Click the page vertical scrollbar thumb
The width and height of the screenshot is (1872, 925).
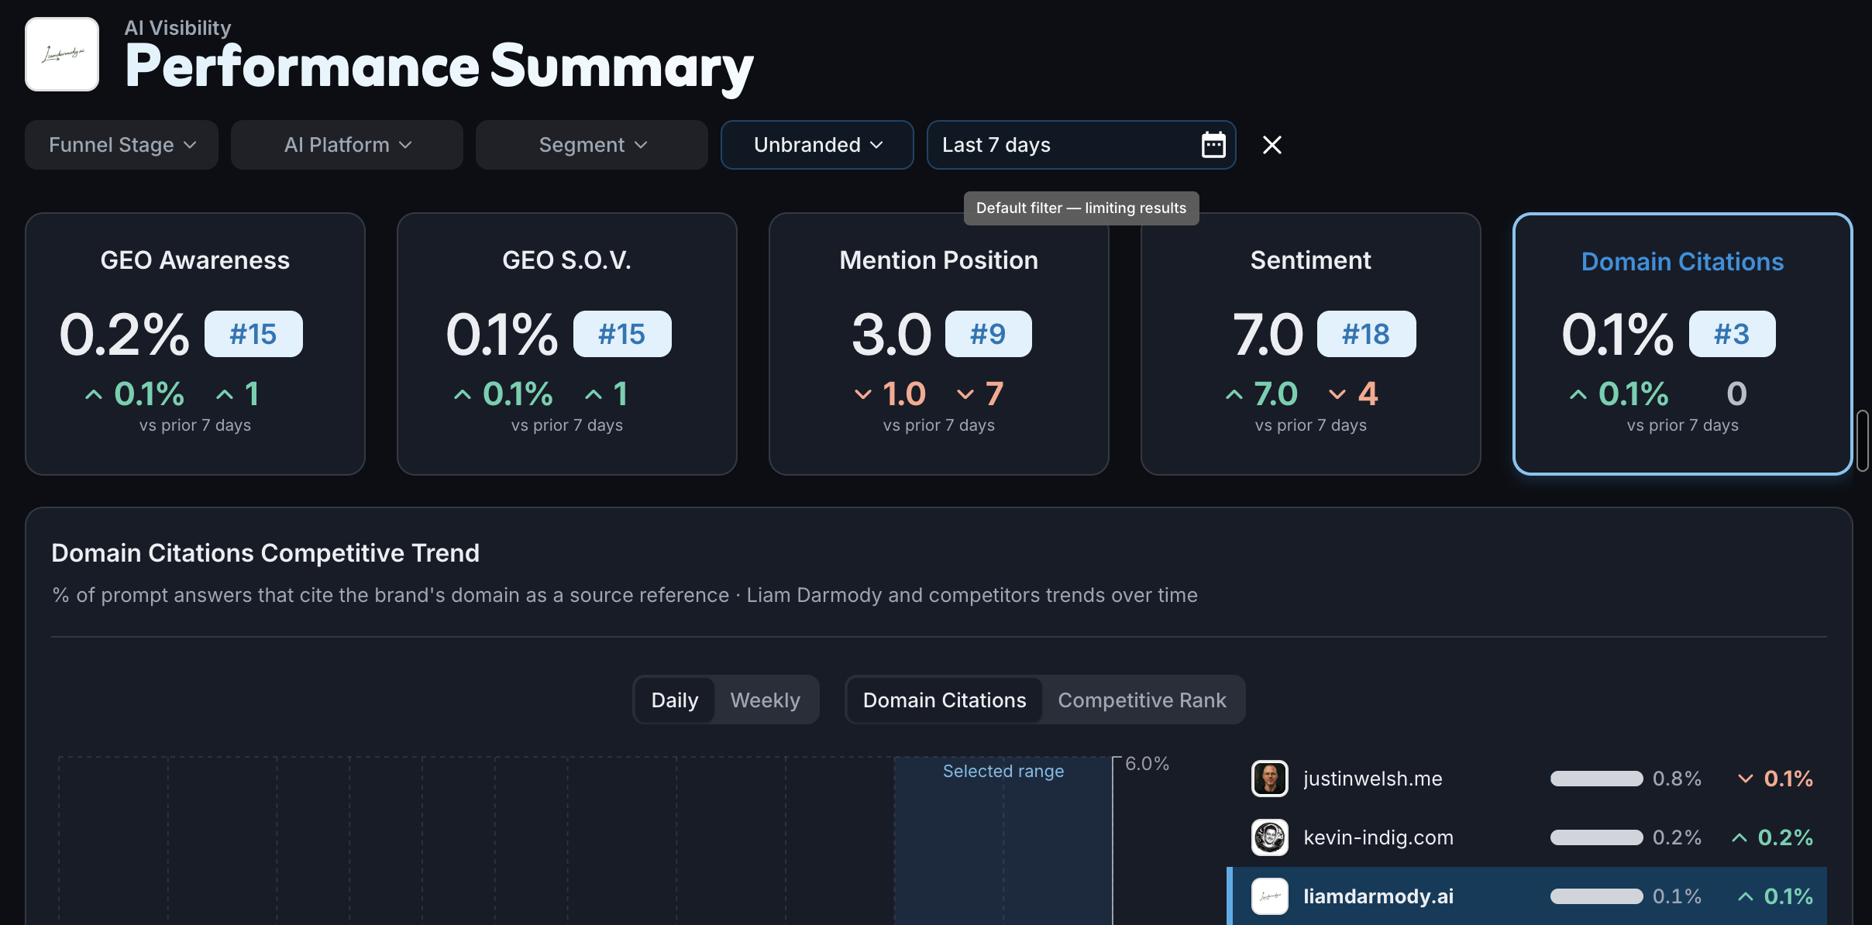point(1862,441)
